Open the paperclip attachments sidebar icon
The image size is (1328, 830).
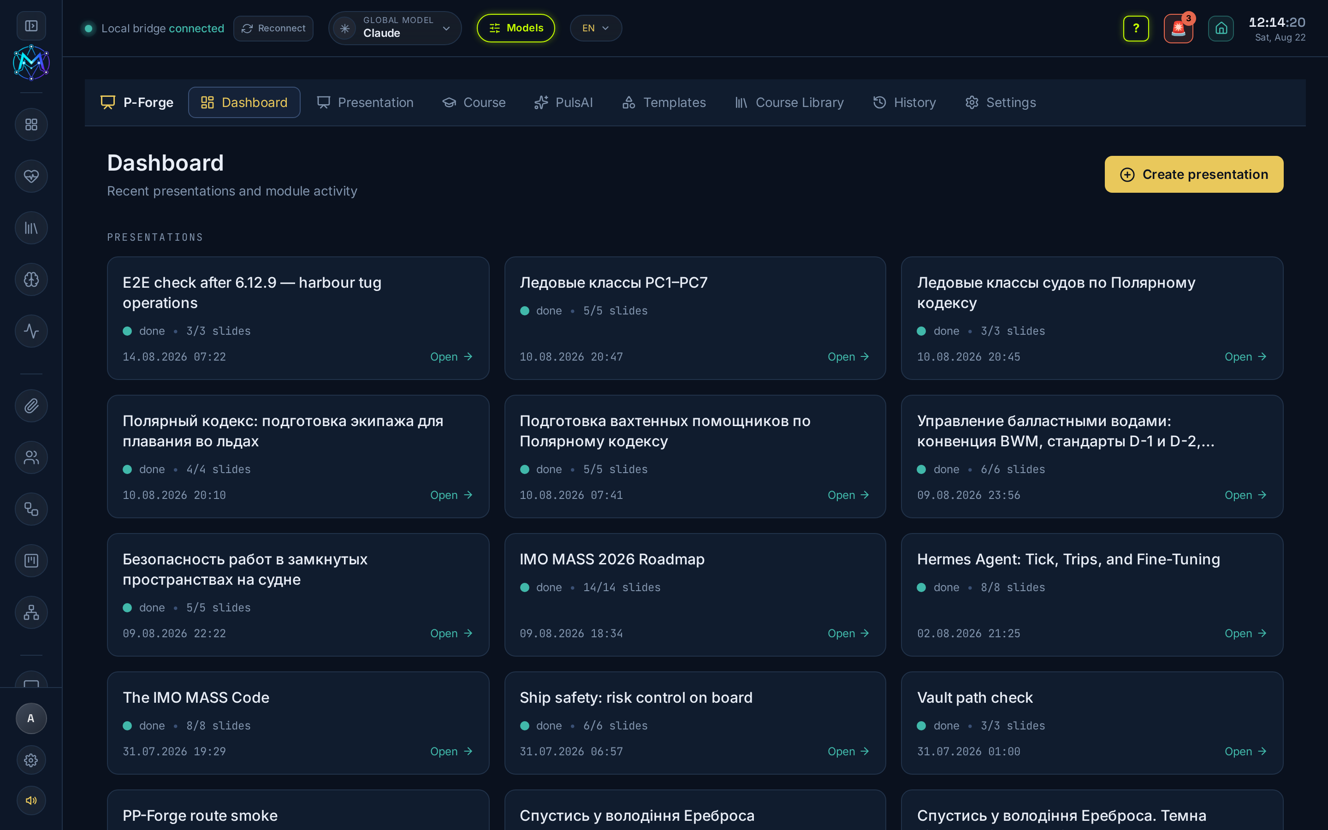31,406
